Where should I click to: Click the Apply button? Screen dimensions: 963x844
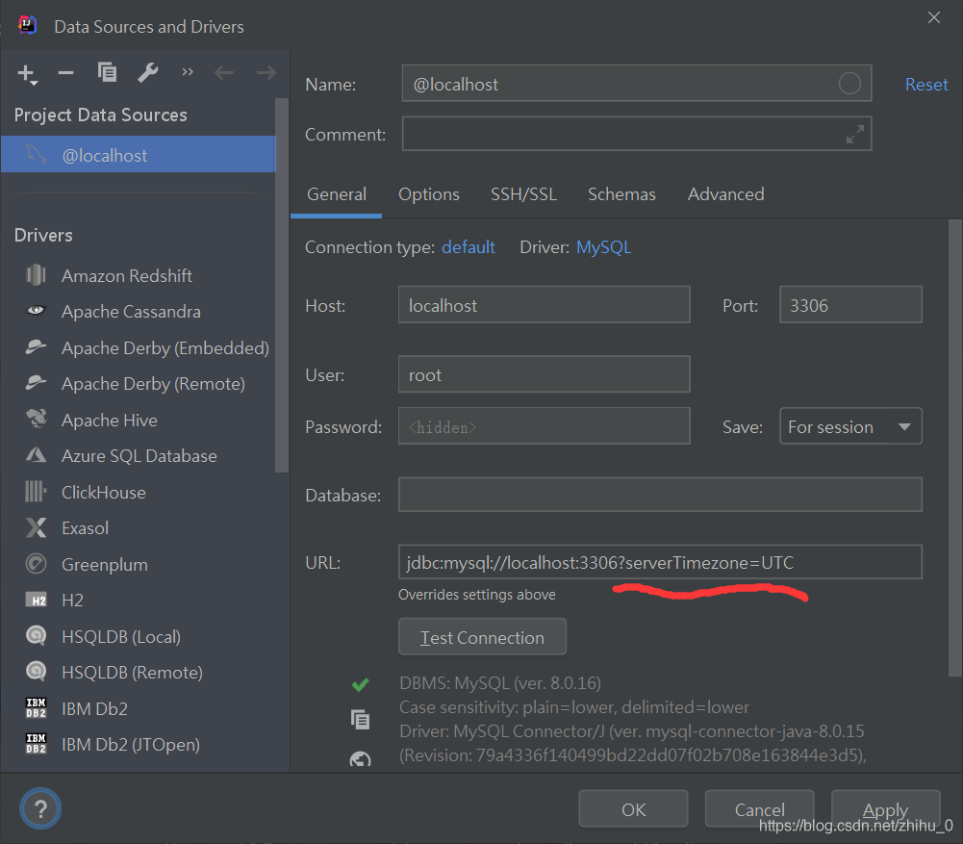886,809
